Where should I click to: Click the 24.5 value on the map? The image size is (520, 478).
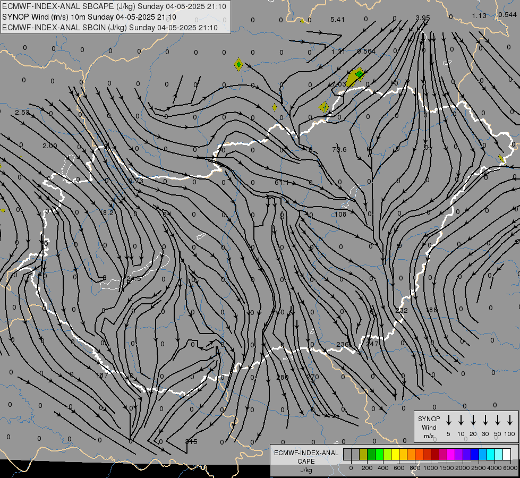pos(134,279)
